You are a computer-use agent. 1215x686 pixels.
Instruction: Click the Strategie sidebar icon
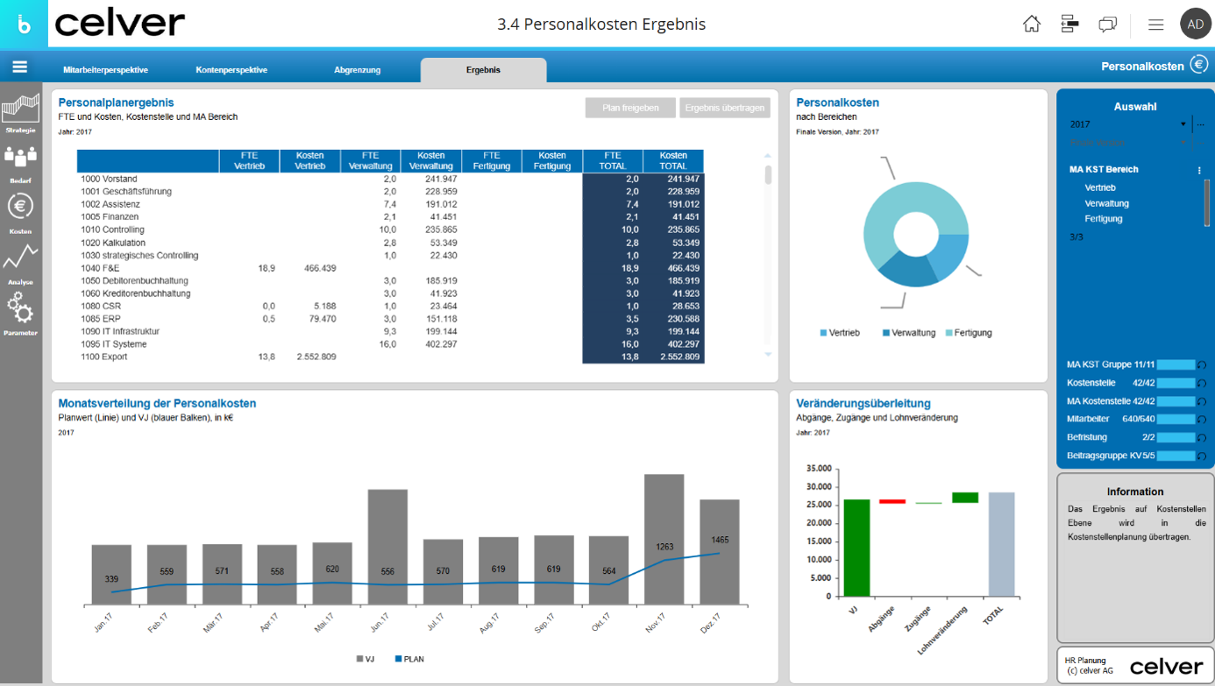[21, 114]
